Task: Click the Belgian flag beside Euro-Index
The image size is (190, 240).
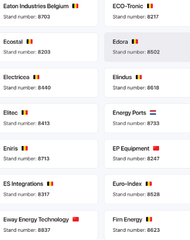Action: coord(149,184)
